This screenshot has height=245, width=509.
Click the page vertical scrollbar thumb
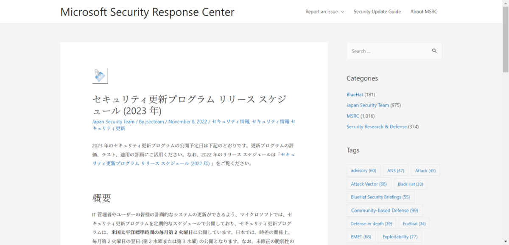(505, 40)
